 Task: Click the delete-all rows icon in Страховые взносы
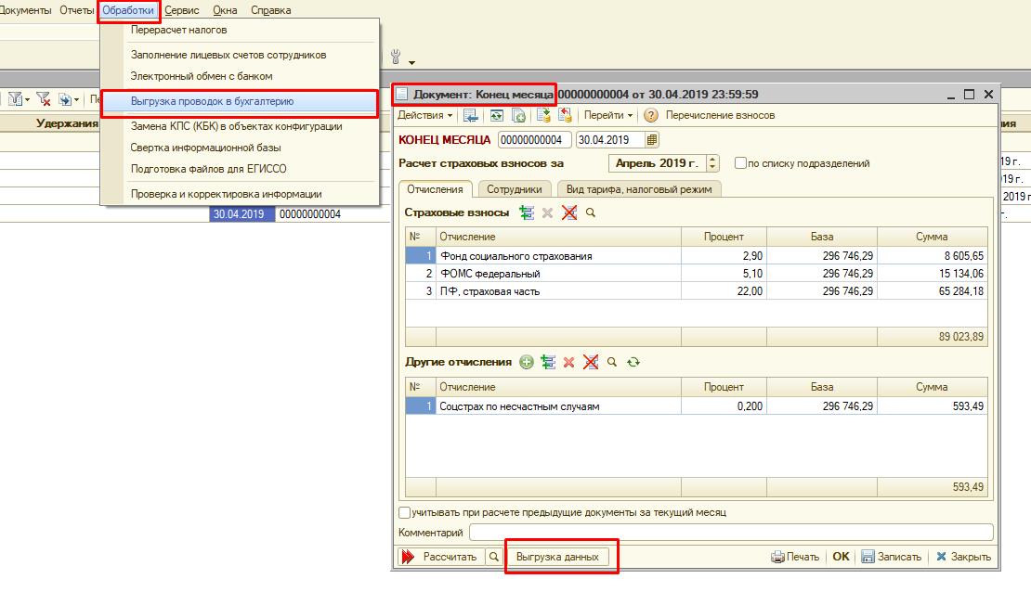click(569, 213)
